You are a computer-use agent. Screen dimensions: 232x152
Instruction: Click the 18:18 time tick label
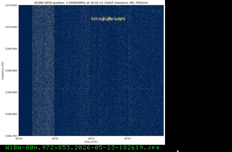19,139
